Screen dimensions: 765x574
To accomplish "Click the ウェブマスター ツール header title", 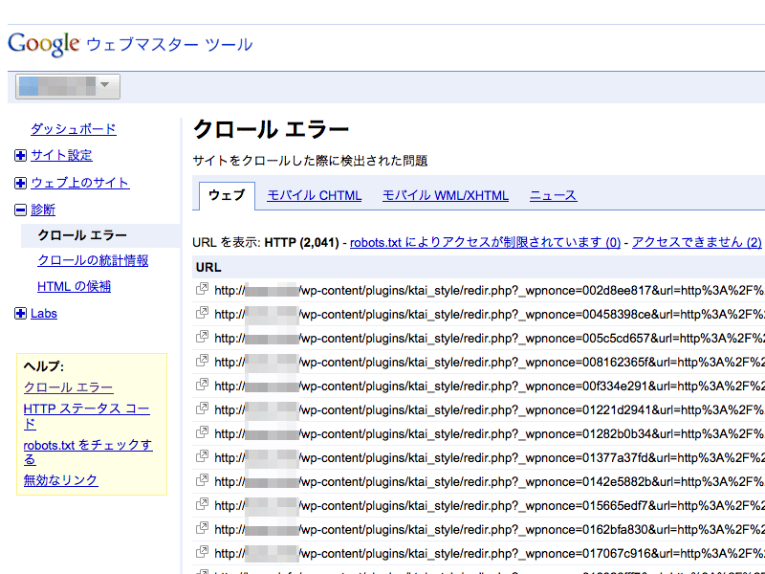I will point(170,44).
